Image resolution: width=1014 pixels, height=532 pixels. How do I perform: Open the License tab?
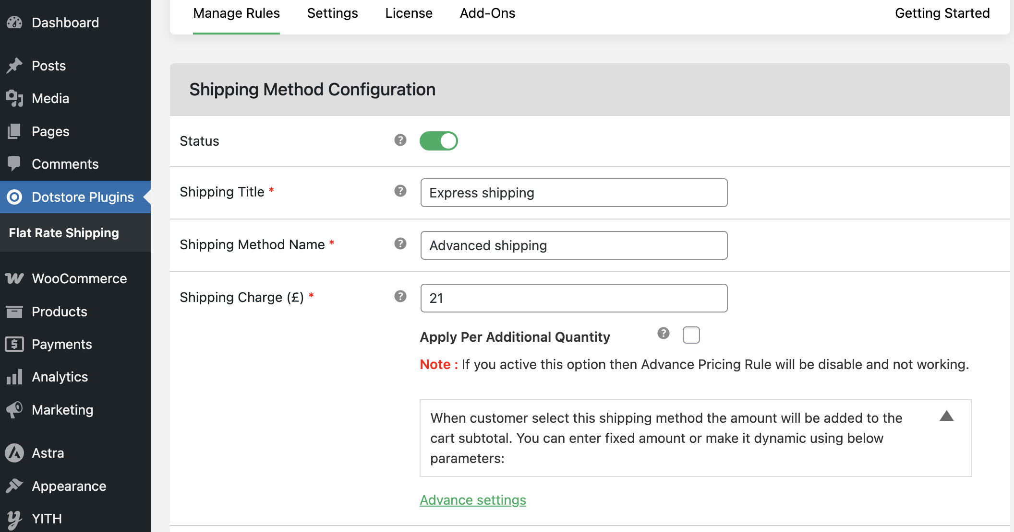click(x=409, y=13)
